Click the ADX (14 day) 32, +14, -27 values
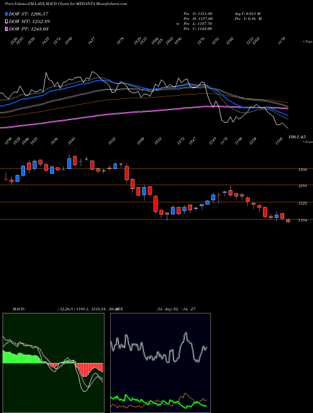 pyautogui.click(x=176, y=309)
